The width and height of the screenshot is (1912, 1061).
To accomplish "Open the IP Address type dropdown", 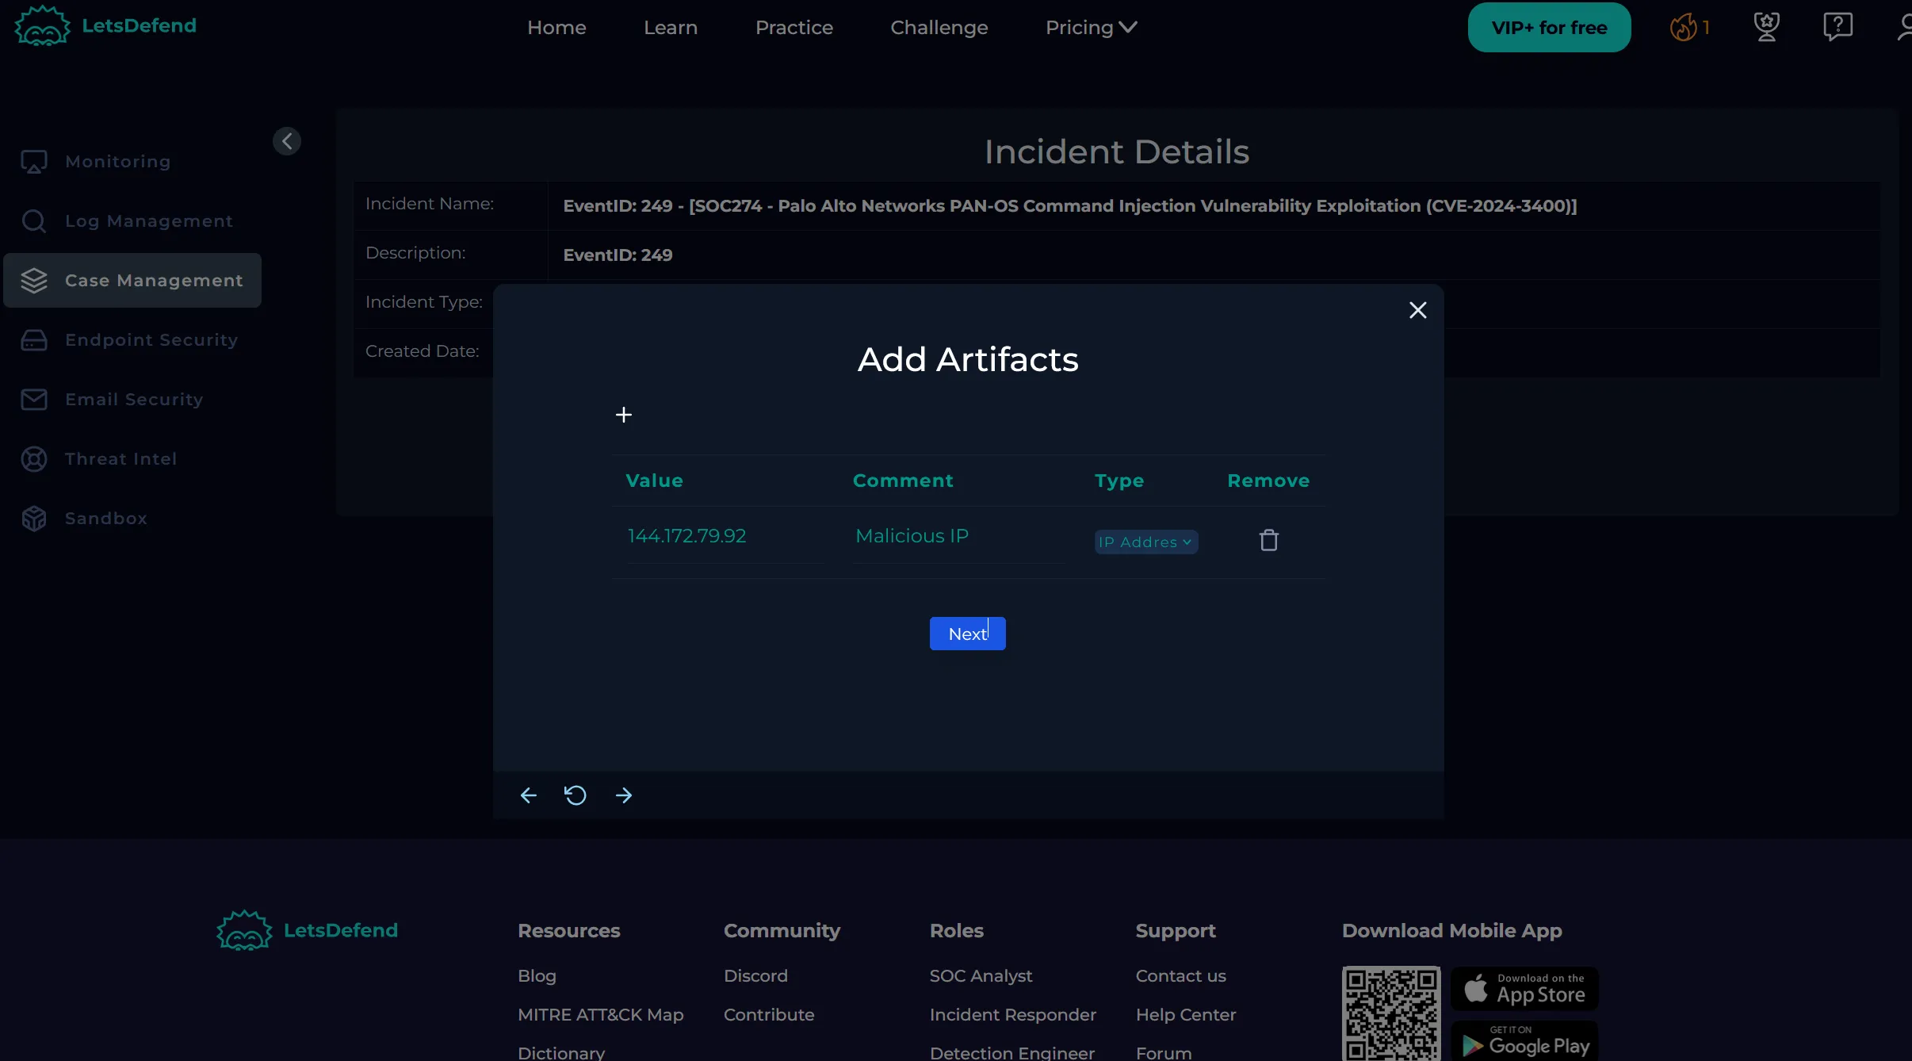I will point(1145,542).
